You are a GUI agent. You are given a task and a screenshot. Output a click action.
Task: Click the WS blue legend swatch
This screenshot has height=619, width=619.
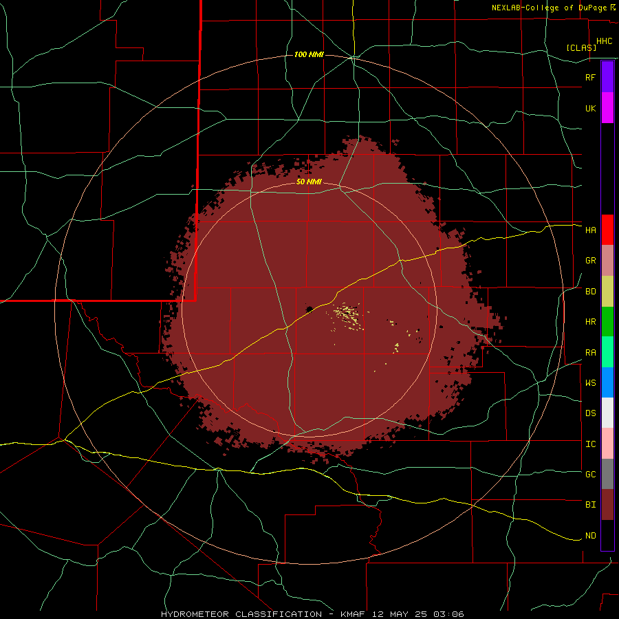coord(607,382)
